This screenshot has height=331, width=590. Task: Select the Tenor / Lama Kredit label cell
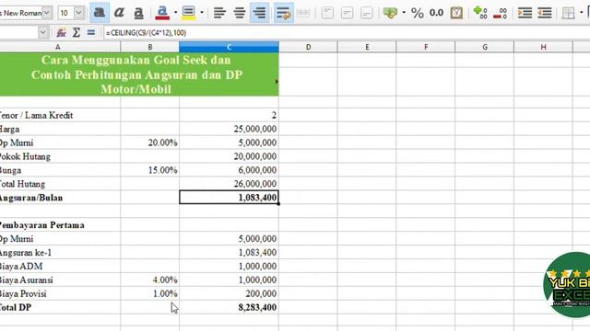(60, 115)
